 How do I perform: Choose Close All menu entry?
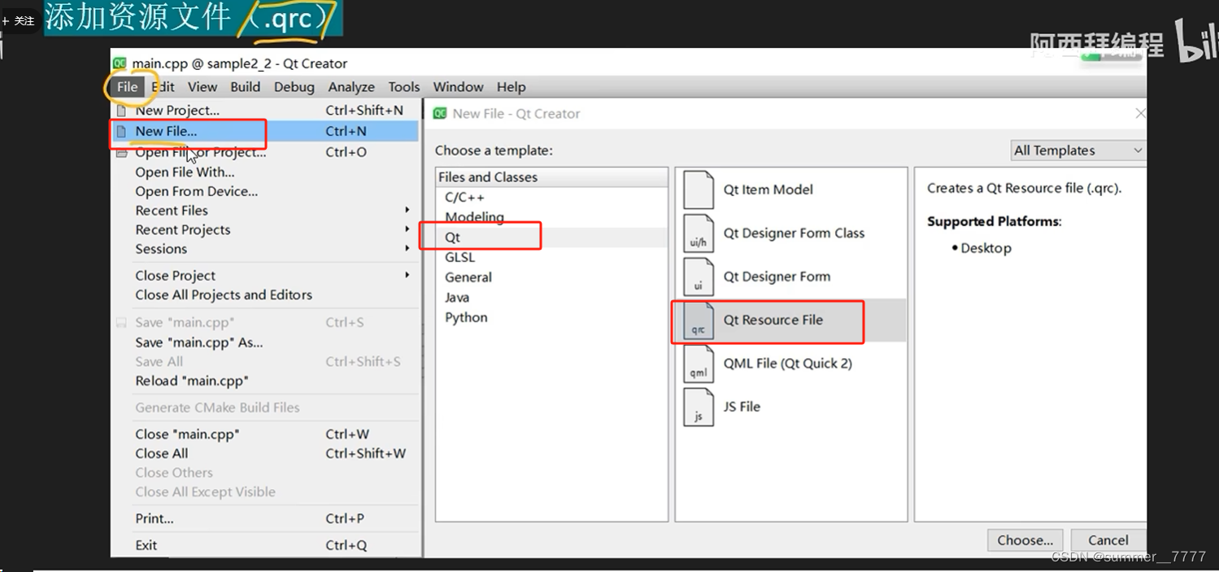(265, 453)
